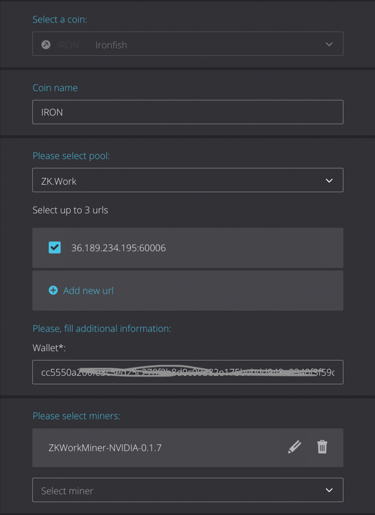Click the Coin name label
The image size is (375, 515).
click(55, 88)
